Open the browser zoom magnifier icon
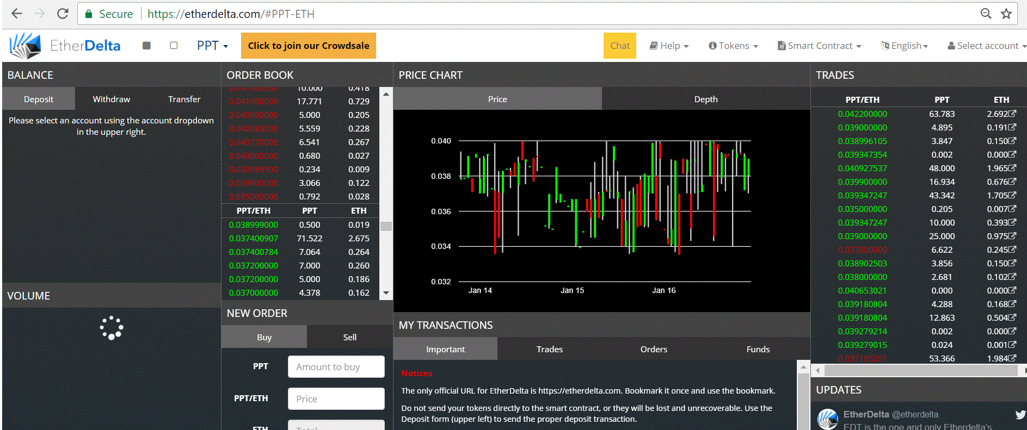Viewport: 1027px width, 430px height. coord(986,14)
